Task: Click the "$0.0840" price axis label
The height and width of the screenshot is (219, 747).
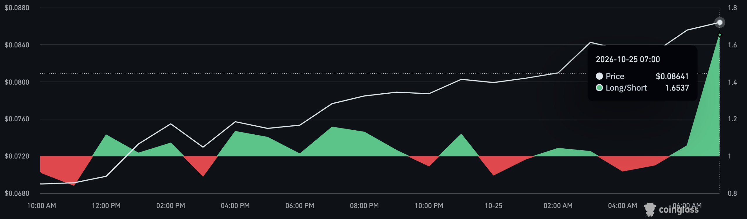Action: [17, 45]
